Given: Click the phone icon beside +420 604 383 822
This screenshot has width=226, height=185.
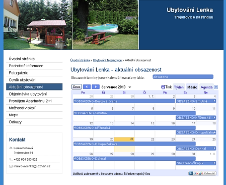Looking at the screenshot, I should point(11,159).
